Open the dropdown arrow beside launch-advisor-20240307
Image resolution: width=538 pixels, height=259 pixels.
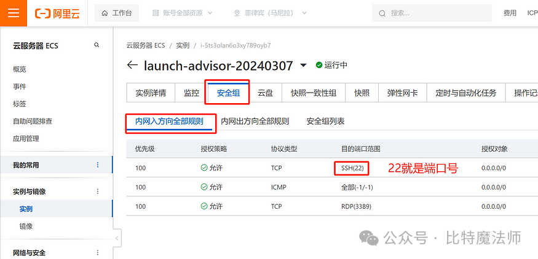[x=303, y=66]
